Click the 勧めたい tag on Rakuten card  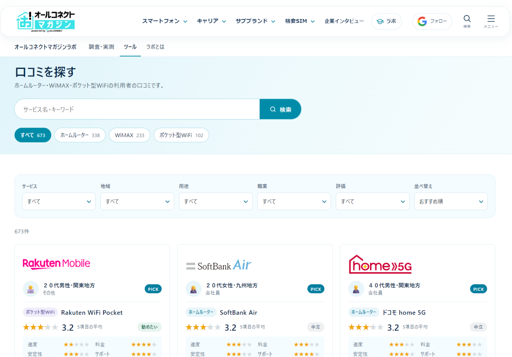click(x=149, y=327)
